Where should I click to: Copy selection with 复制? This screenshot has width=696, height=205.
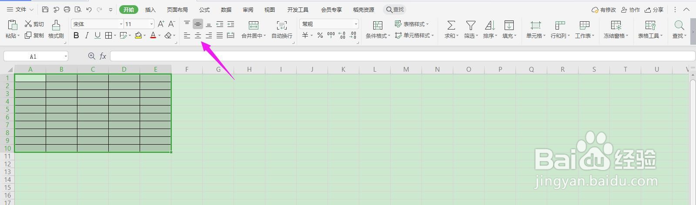pos(34,36)
